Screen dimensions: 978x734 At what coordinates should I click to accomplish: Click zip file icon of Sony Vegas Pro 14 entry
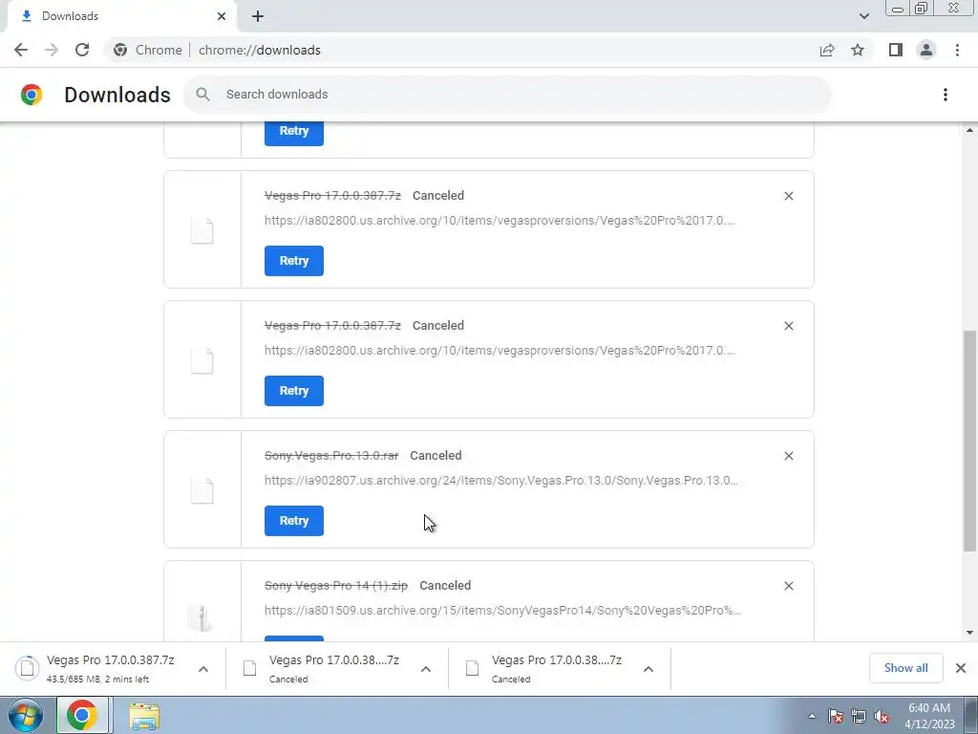201,618
